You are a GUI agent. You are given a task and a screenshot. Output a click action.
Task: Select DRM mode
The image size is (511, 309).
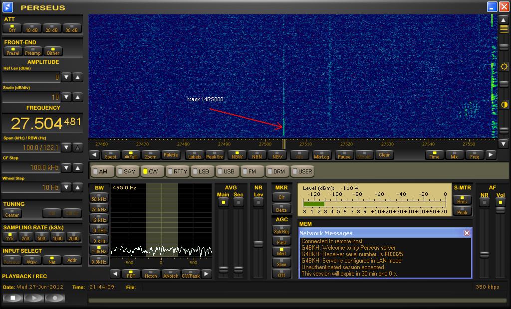[x=277, y=171]
